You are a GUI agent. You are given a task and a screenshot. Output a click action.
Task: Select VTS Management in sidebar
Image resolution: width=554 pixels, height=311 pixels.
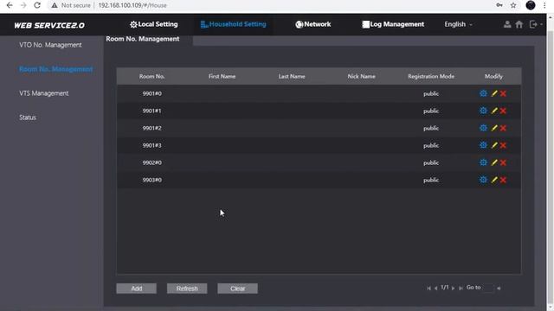(x=44, y=93)
